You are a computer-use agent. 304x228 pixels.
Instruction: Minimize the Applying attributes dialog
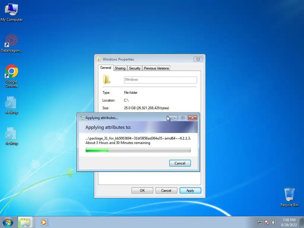tap(173, 118)
